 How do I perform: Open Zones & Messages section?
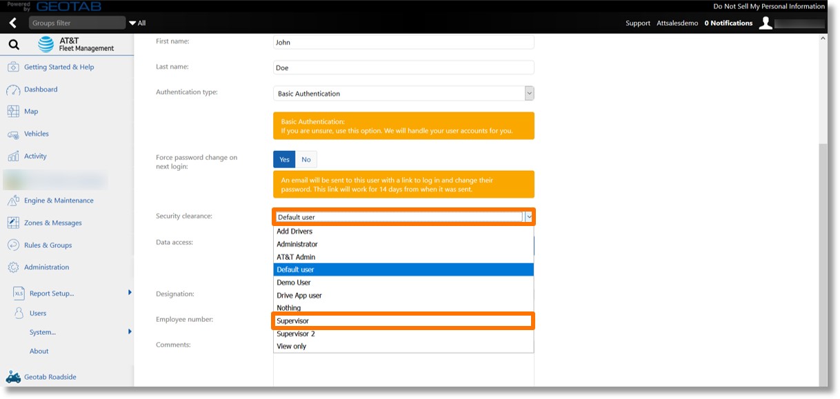53,223
